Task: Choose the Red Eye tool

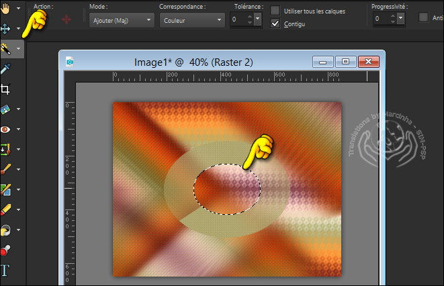Action: coord(6,129)
